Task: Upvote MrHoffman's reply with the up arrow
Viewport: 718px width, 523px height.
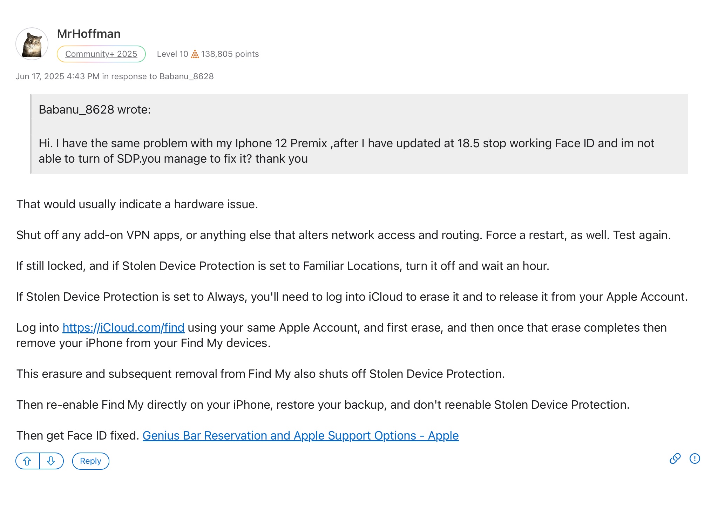Action: point(27,461)
